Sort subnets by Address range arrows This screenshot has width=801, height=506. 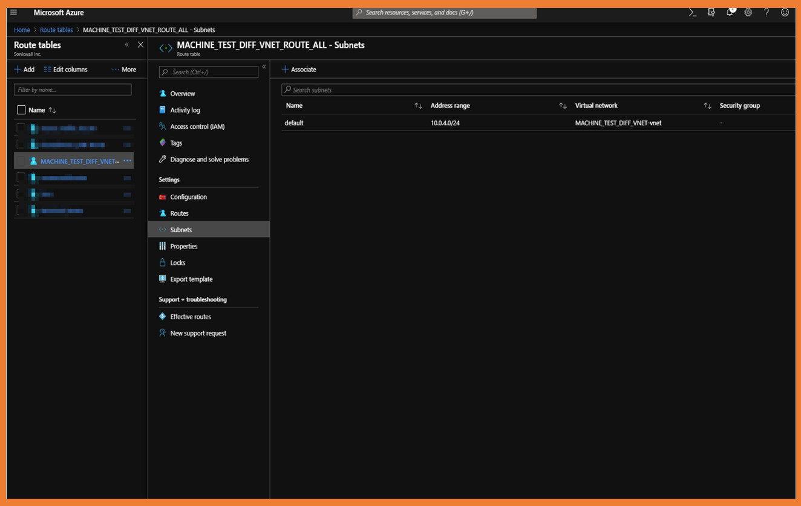coord(563,106)
